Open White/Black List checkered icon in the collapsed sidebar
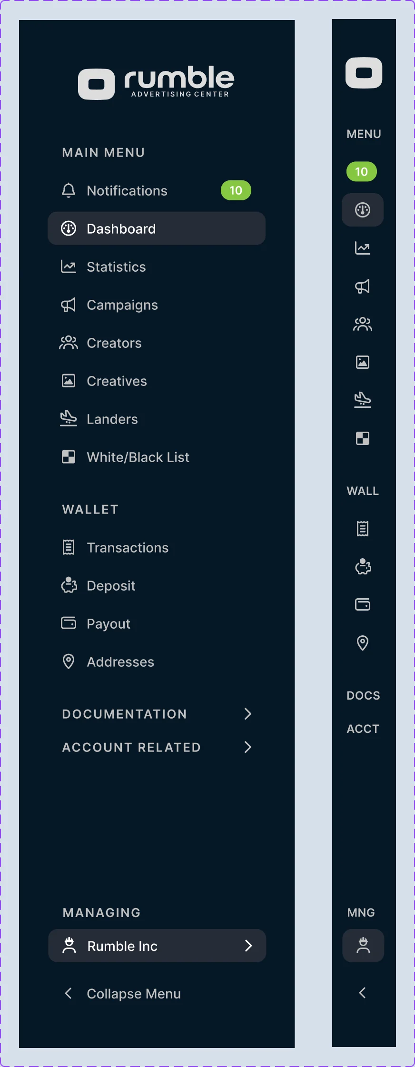Image resolution: width=415 pixels, height=1067 pixels. (363, 438)
